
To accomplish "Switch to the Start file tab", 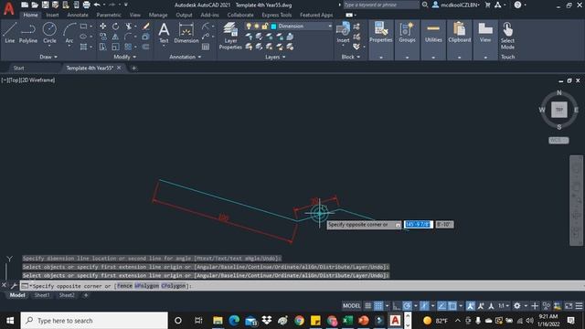I will pos(18,68).
